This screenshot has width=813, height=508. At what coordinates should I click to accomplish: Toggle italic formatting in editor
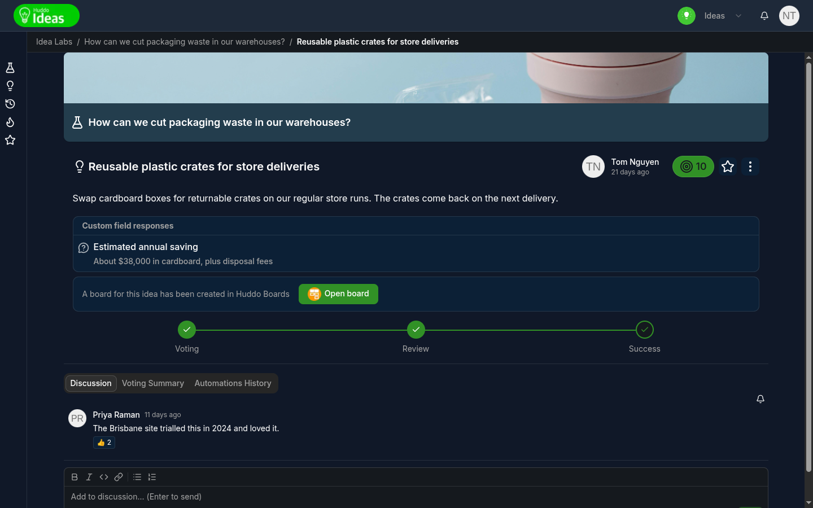(x=89, y=477)
